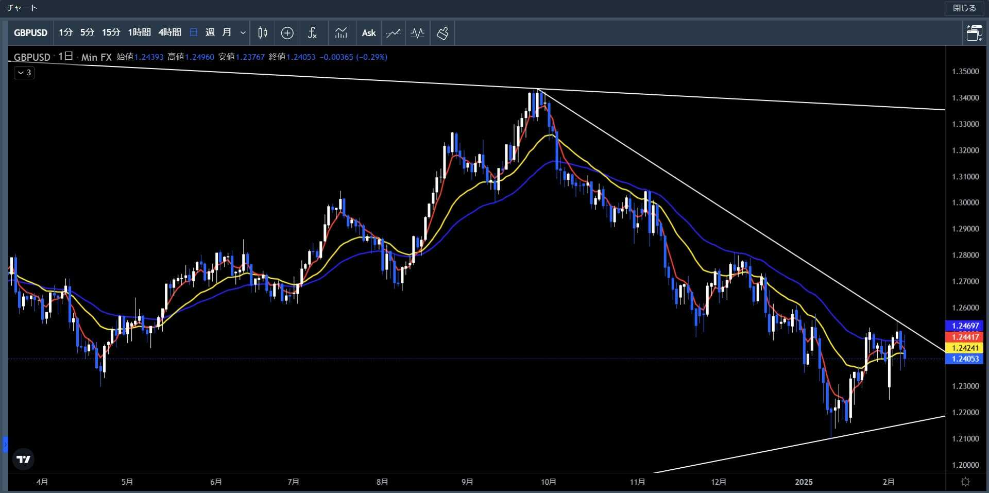Click the チャート panel title
989x493 pixels.
(x=22, y=8)
